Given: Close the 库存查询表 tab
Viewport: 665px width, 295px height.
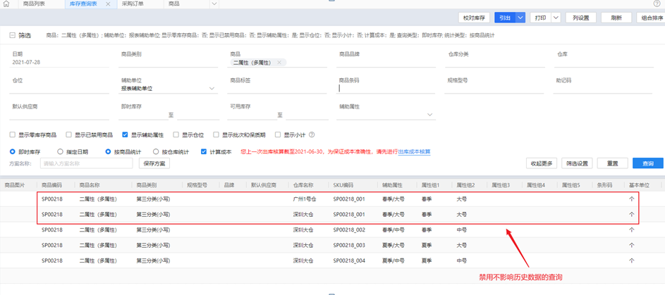Looking at the screenshot, I should (x=108, y=4).
